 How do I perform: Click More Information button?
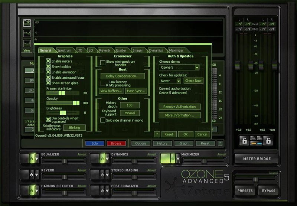180,115
